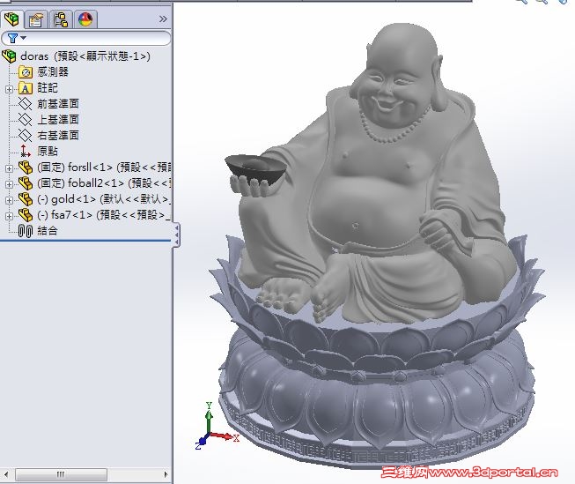Click the annotations A icon
This screenshot has height=484, width=575.
pyautogui.click(x=26, y=88)
